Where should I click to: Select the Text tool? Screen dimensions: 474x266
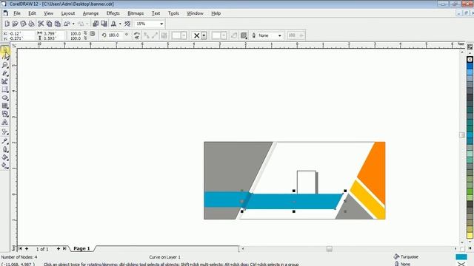pos(5,122)
